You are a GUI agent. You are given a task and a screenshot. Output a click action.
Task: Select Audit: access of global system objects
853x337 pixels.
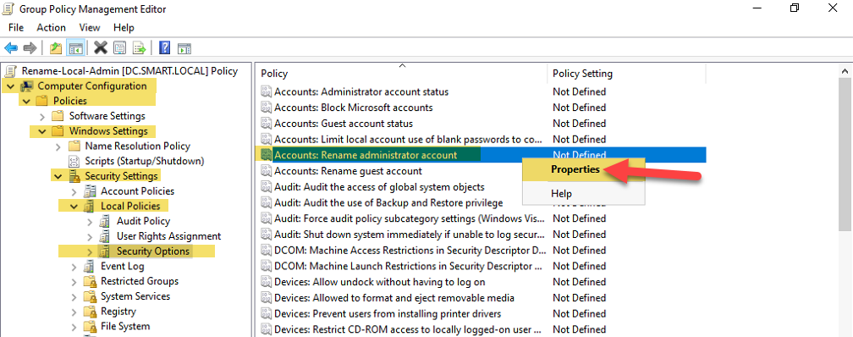coord(379,187)
